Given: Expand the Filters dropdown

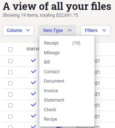Looking at the screenshot, I should coord(95,30).
